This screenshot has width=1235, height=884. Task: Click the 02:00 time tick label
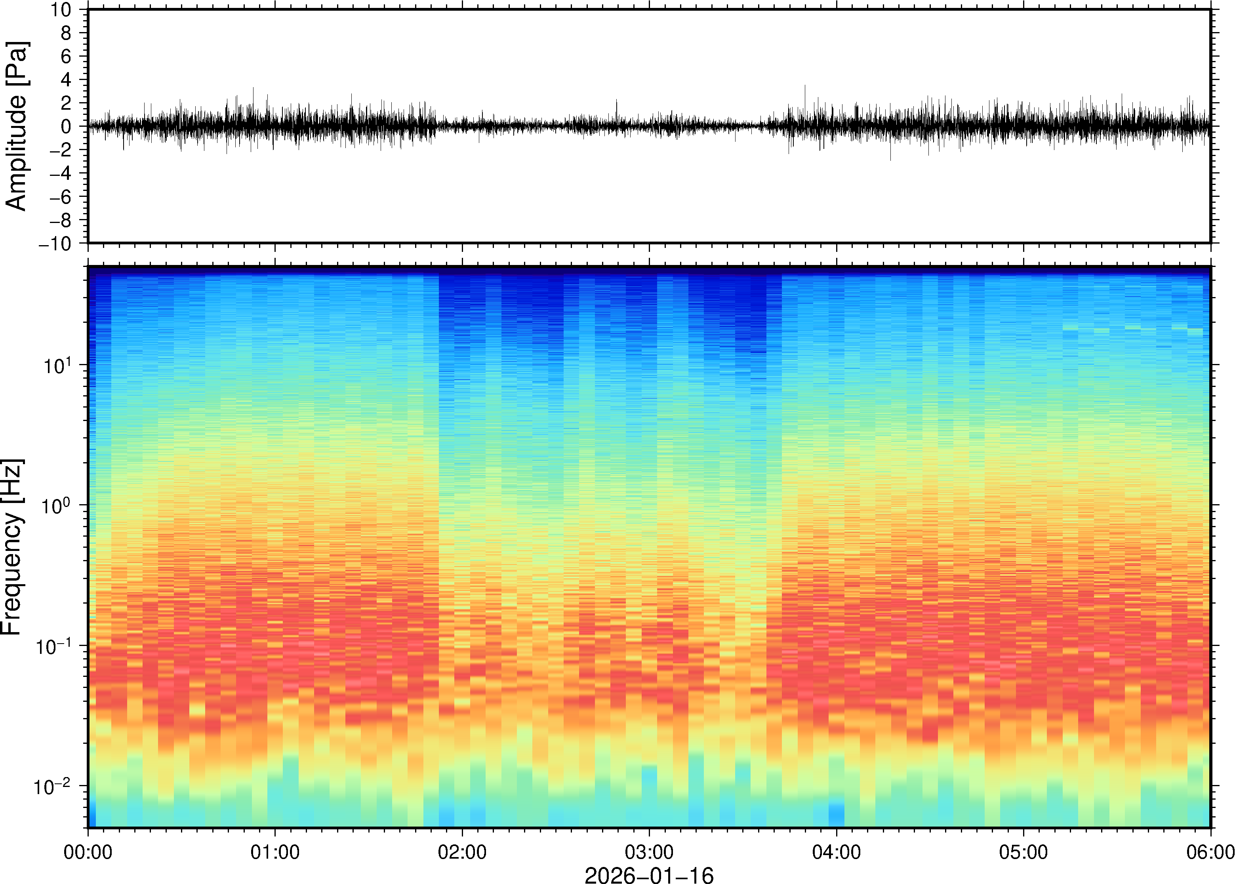click(x=462, y=852)
